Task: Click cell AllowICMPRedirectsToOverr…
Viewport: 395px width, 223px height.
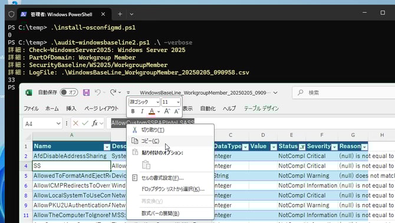Action: [71, 185]
